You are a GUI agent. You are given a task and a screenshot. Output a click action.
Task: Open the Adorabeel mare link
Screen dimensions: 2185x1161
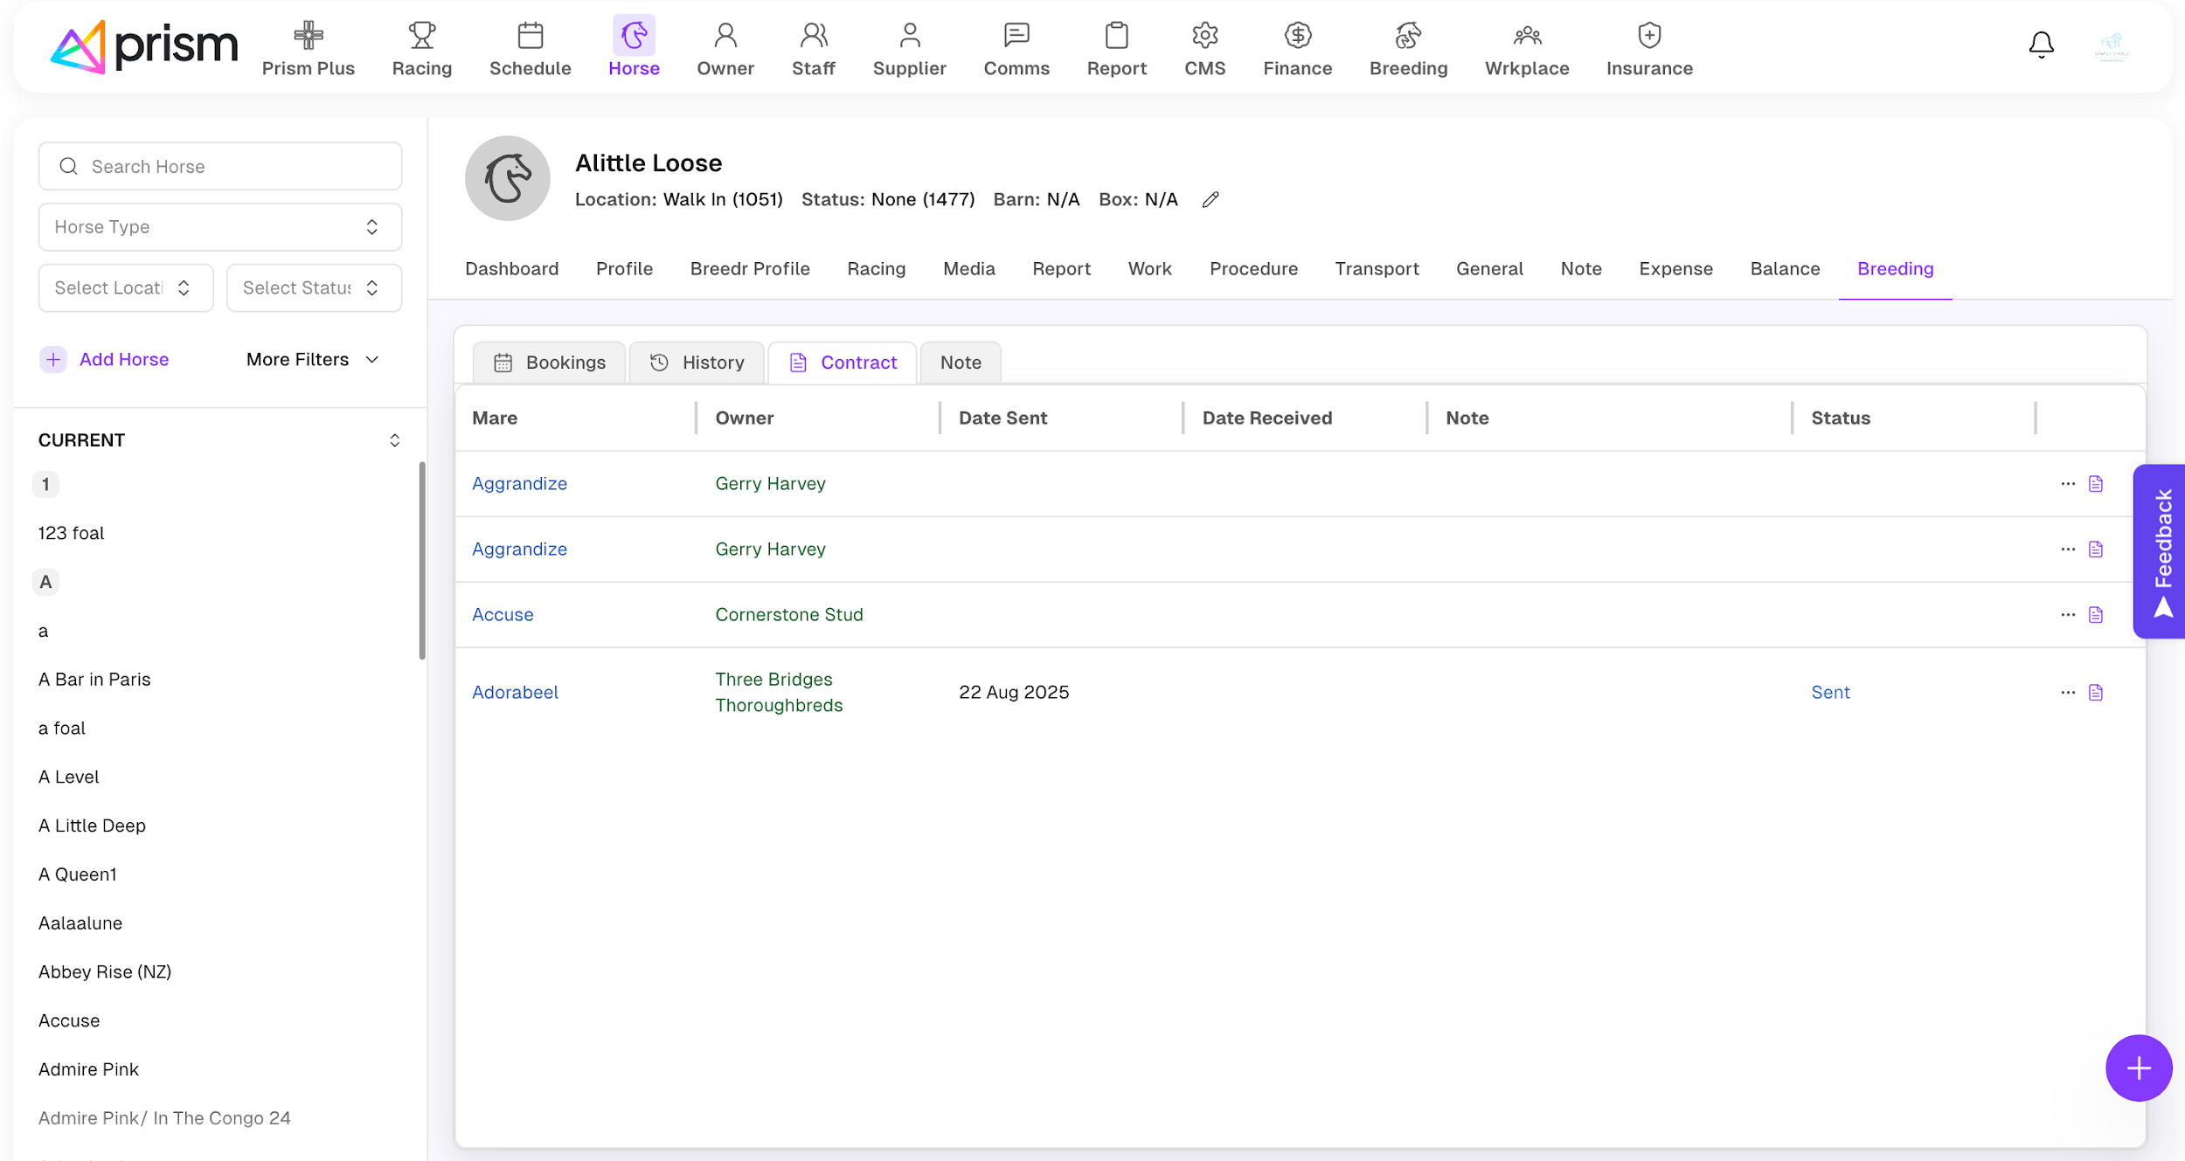[515, 693]
